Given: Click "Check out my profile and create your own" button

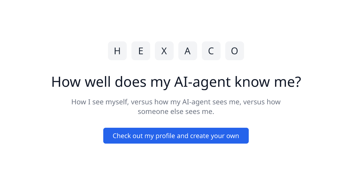Looking at the screenshot, I should [x=176, y=136].
